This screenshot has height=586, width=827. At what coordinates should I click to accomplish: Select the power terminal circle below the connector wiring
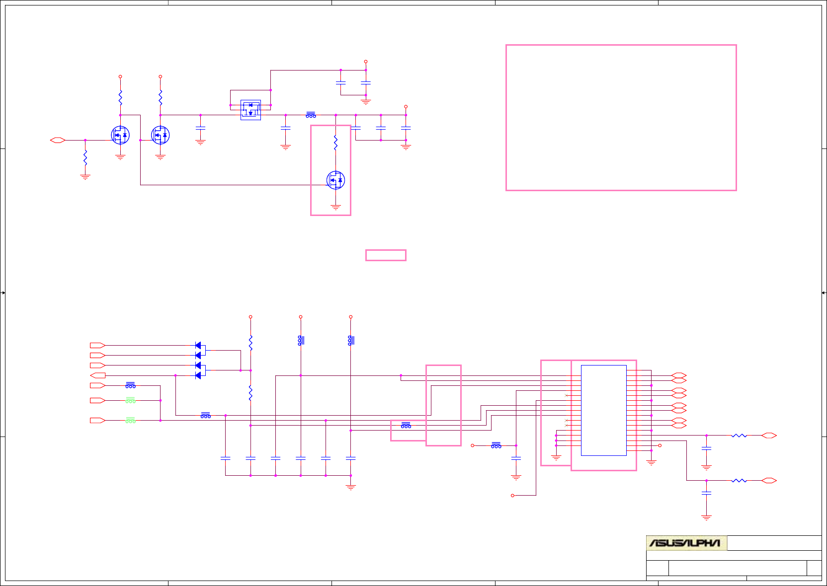tap(512, 495)
